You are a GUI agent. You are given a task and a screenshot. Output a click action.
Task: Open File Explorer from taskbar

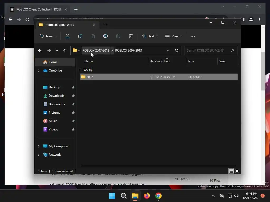click(x=135, y=196)
